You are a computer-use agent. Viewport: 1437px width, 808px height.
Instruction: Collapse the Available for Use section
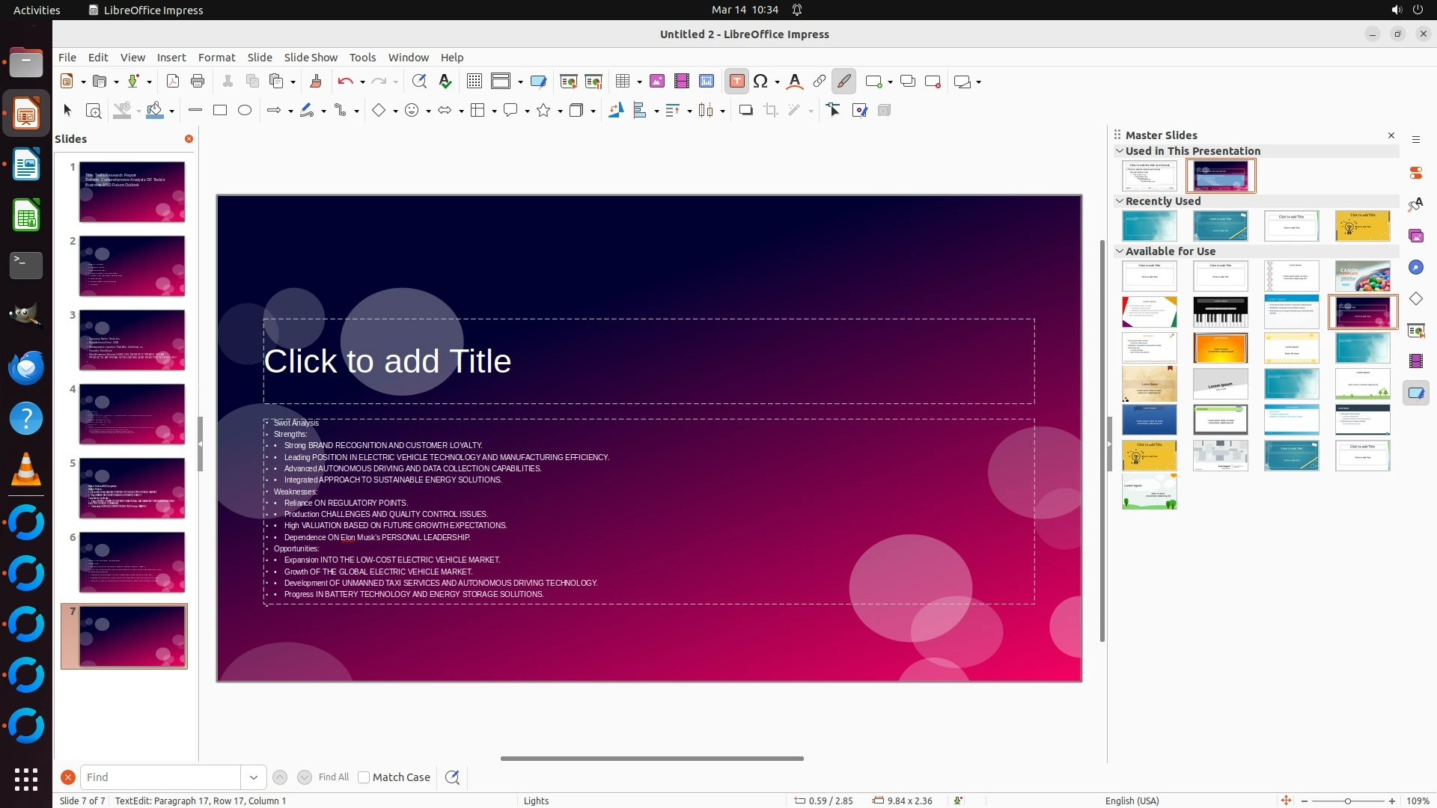(x=1120, y=251)
